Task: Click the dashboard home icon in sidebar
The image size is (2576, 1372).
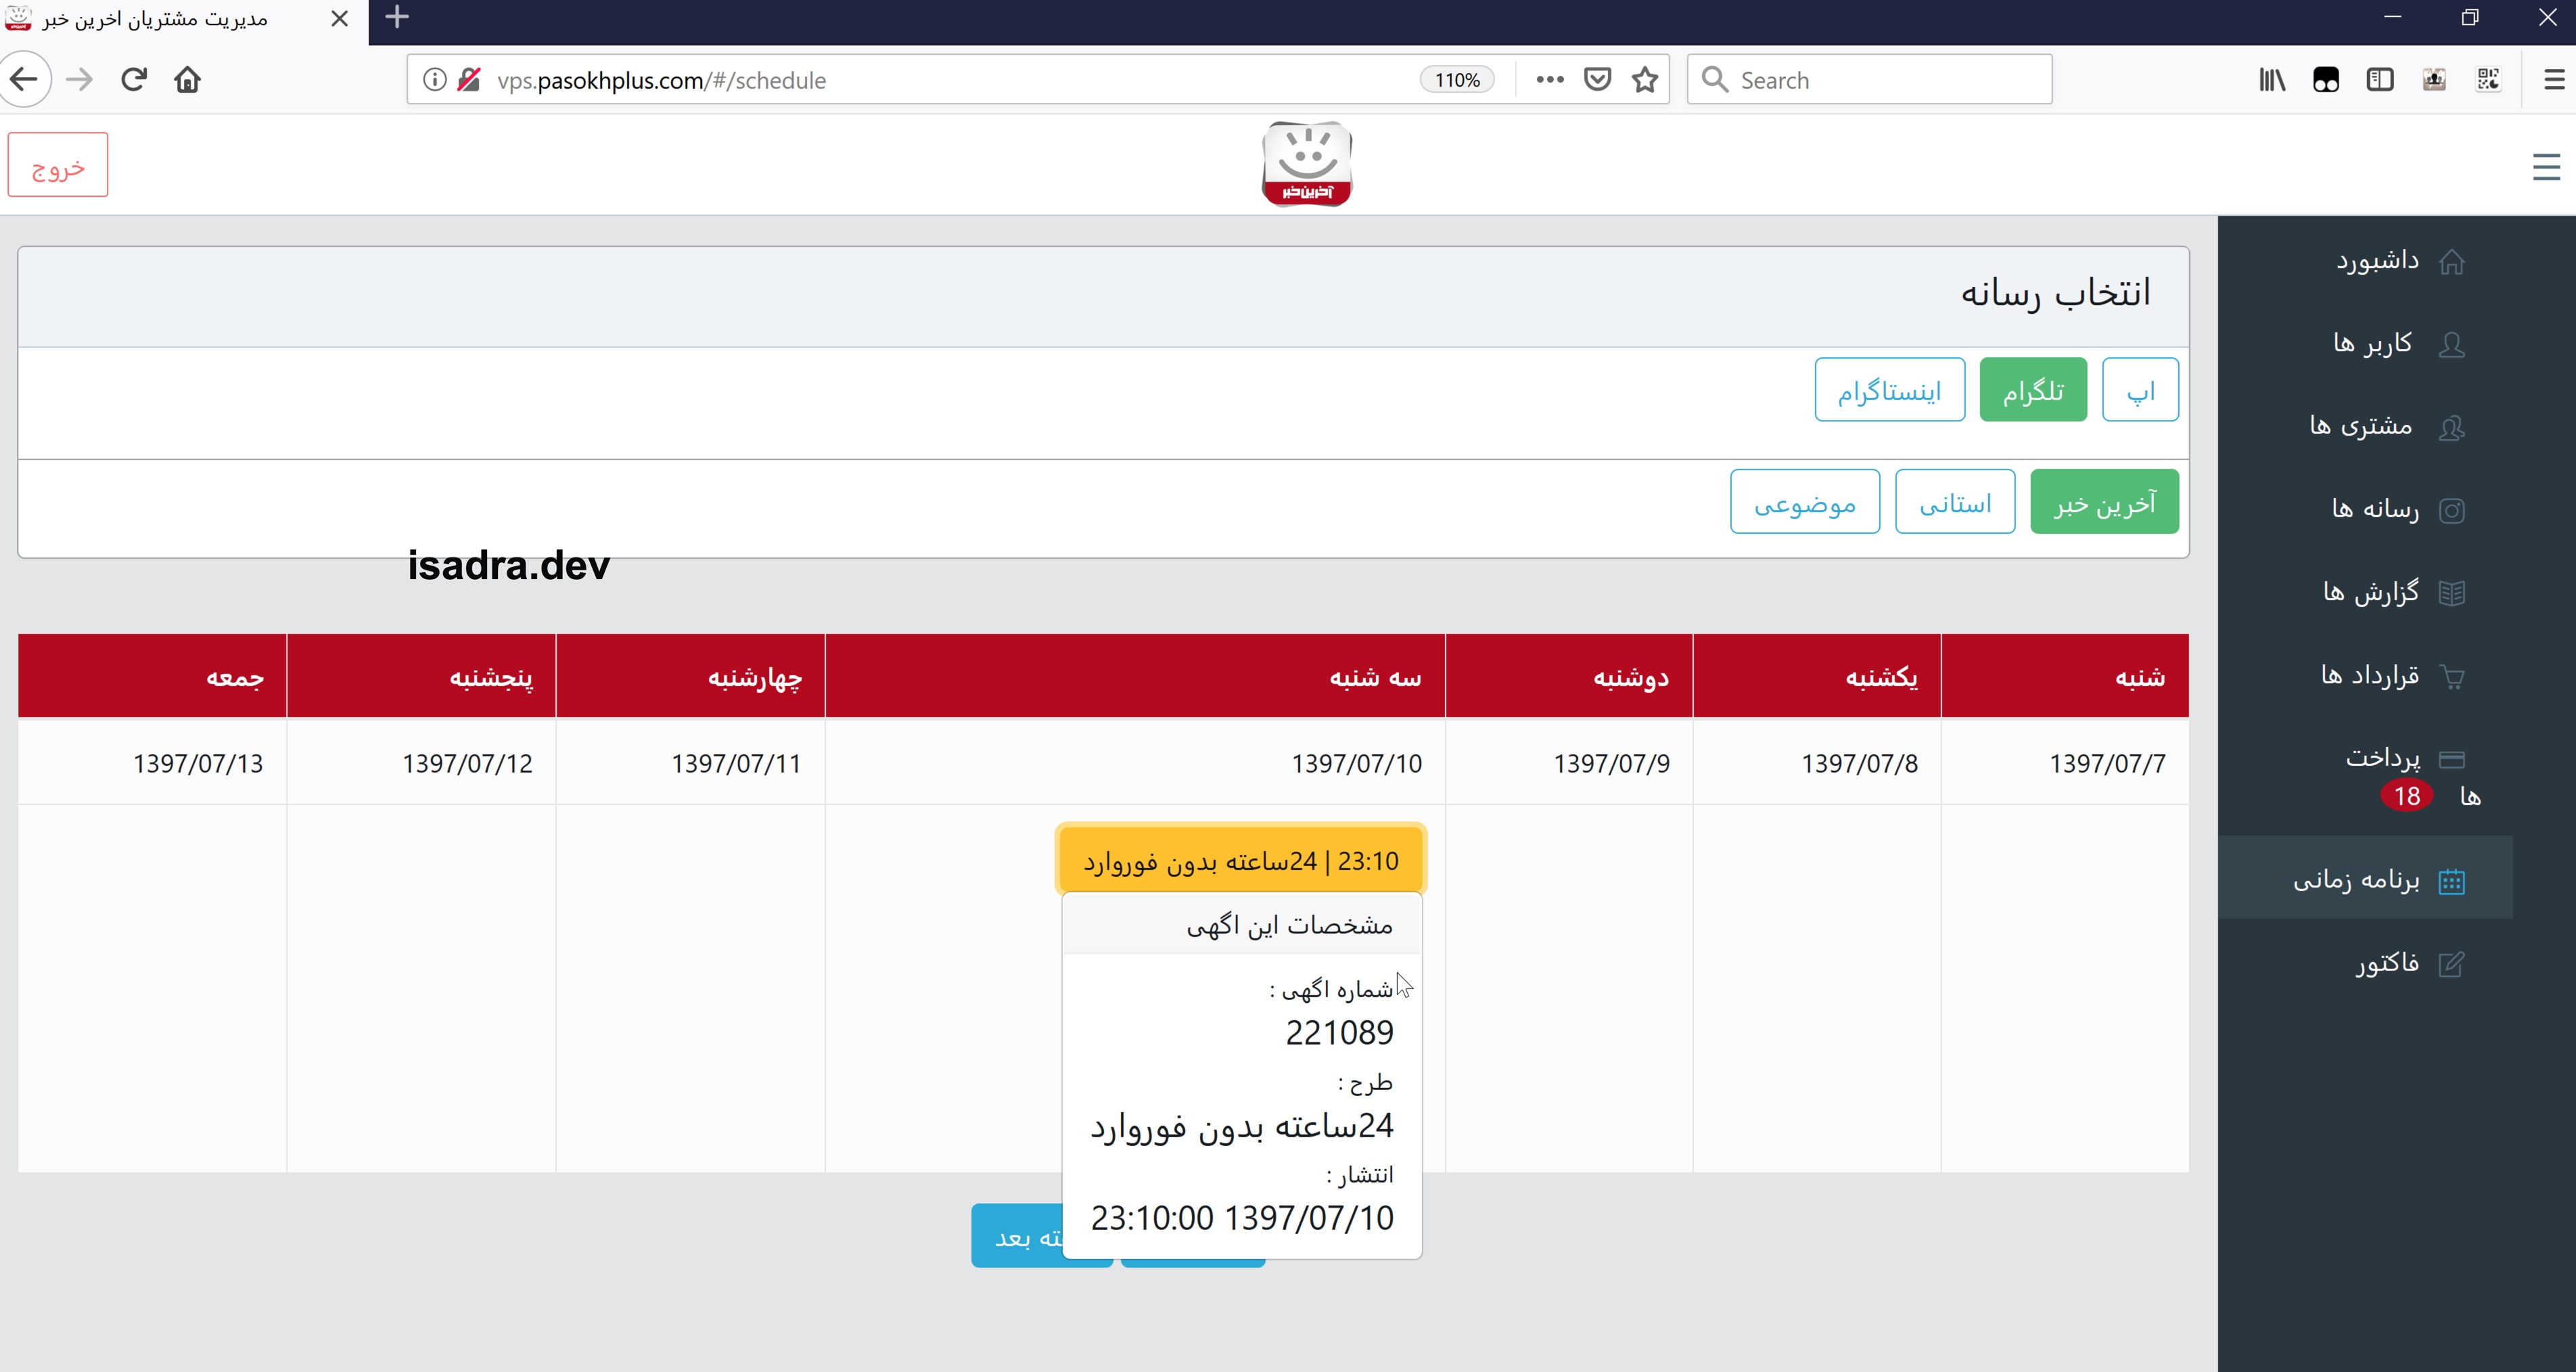Action: [x=2451, y=262]
